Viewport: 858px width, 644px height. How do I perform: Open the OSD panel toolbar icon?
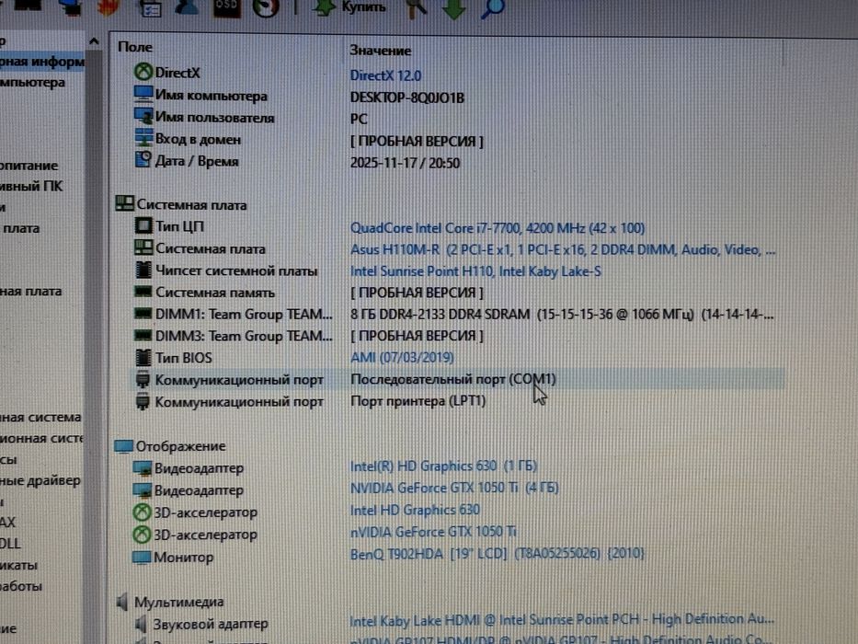tap(226, 7)
